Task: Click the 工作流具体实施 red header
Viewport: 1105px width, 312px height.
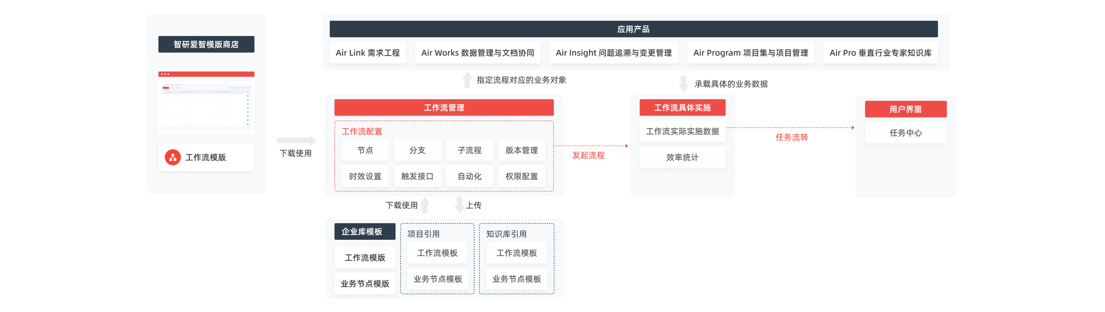Action: click(x=682, y=107)
